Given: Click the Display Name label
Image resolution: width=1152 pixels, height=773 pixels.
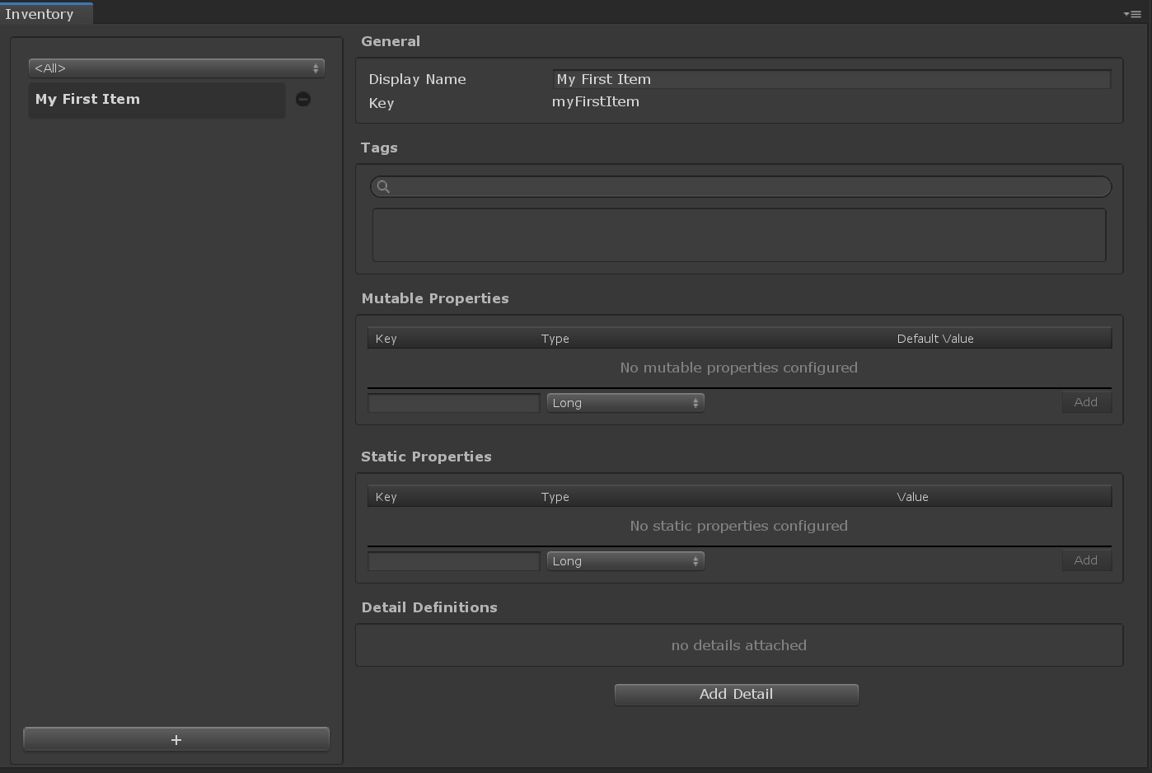Looking at the screenshot, I should [x=417, y=79].
